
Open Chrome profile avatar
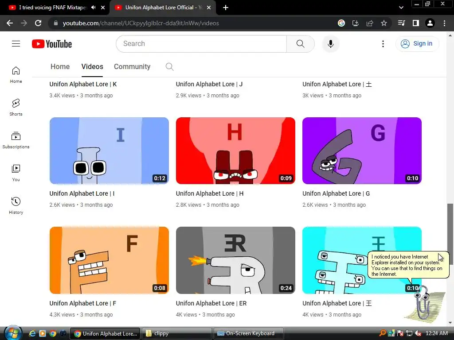(x=430, y=23)
